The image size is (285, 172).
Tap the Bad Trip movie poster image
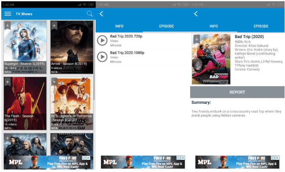point(211,59)
